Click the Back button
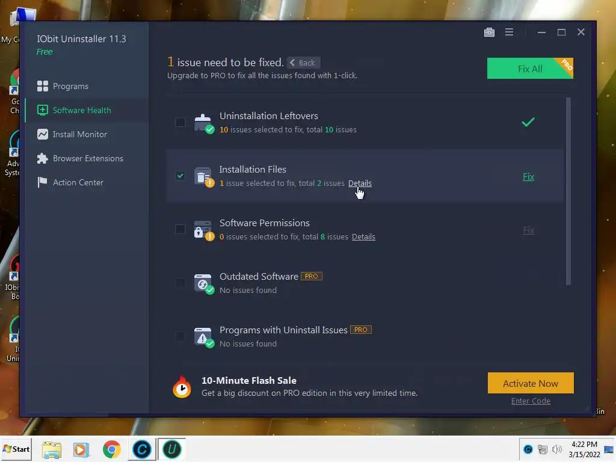 tap(303, 63)
